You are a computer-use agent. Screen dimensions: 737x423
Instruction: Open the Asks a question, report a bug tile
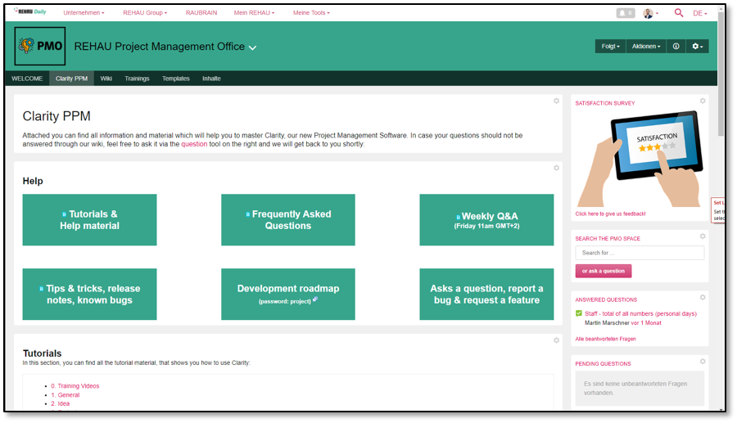point(486,295)
